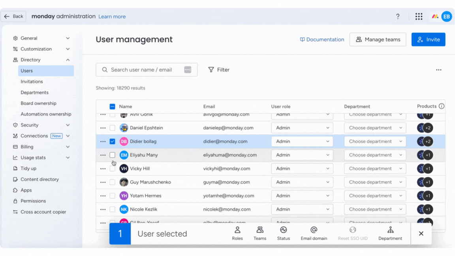Open the Users page in sidebar
Screen dimensions: 455x256
pyautogui.click(x=46, y=71)
